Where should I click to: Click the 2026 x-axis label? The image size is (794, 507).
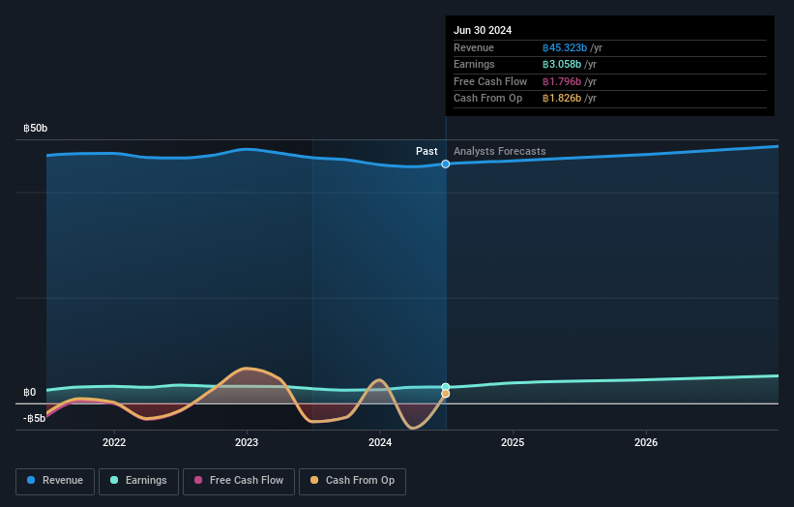tap(646, 442)
